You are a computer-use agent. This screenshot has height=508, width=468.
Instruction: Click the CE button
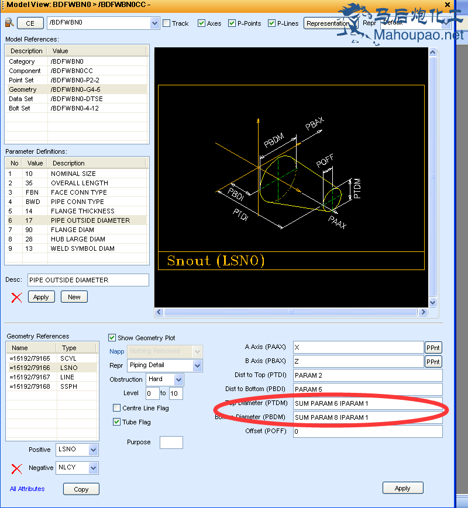coord(30,23)
